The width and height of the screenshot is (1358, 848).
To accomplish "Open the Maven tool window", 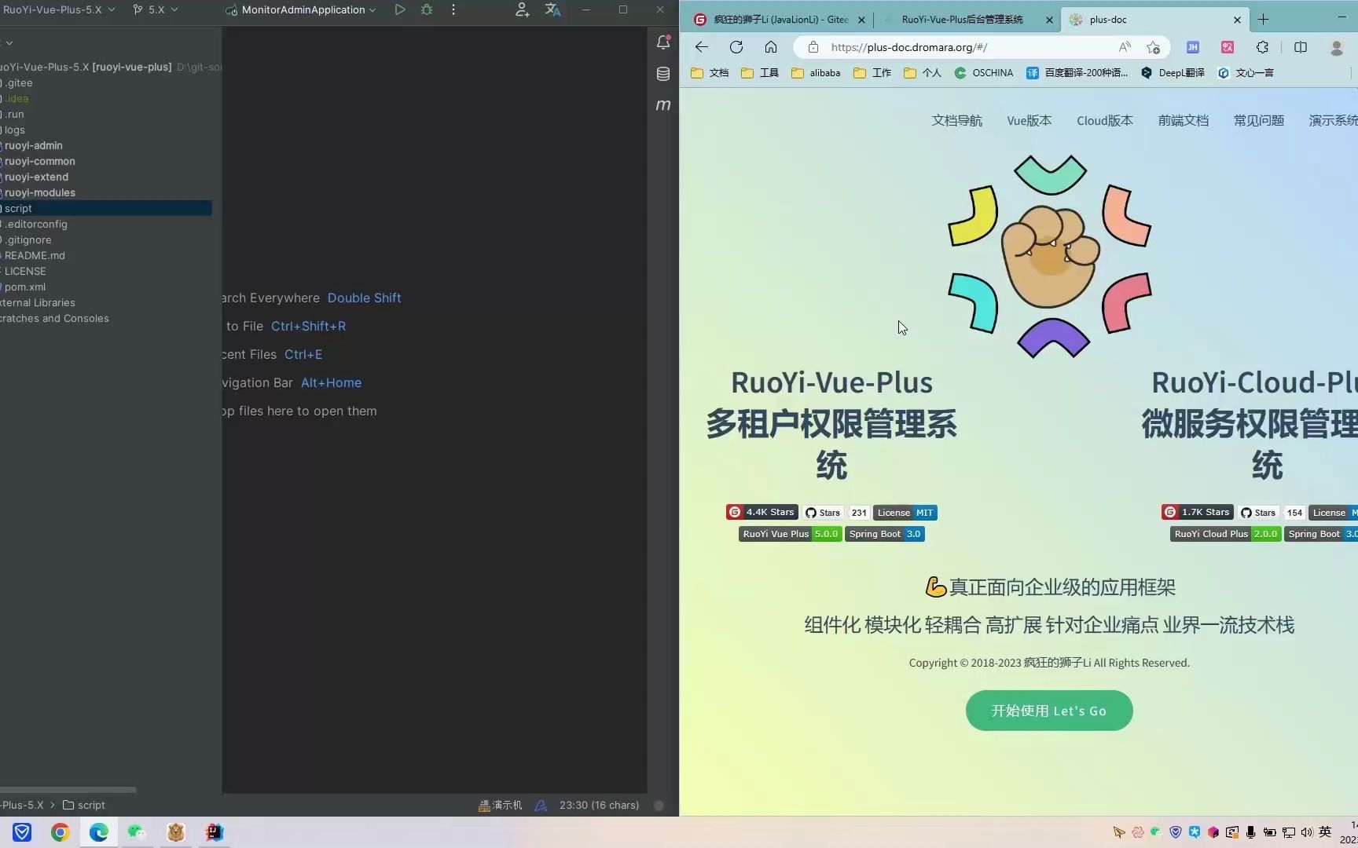I will [x=663, y=104].
